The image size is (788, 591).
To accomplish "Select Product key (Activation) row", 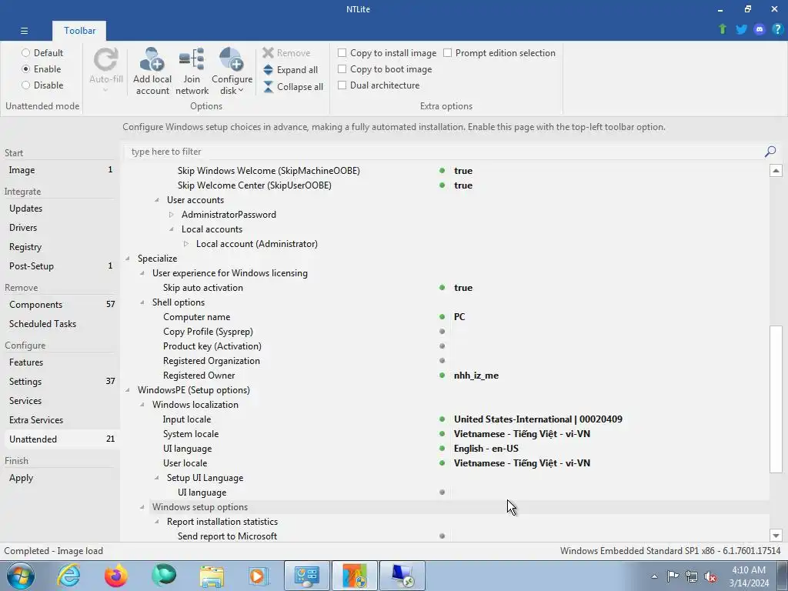I will coord(446,346).
